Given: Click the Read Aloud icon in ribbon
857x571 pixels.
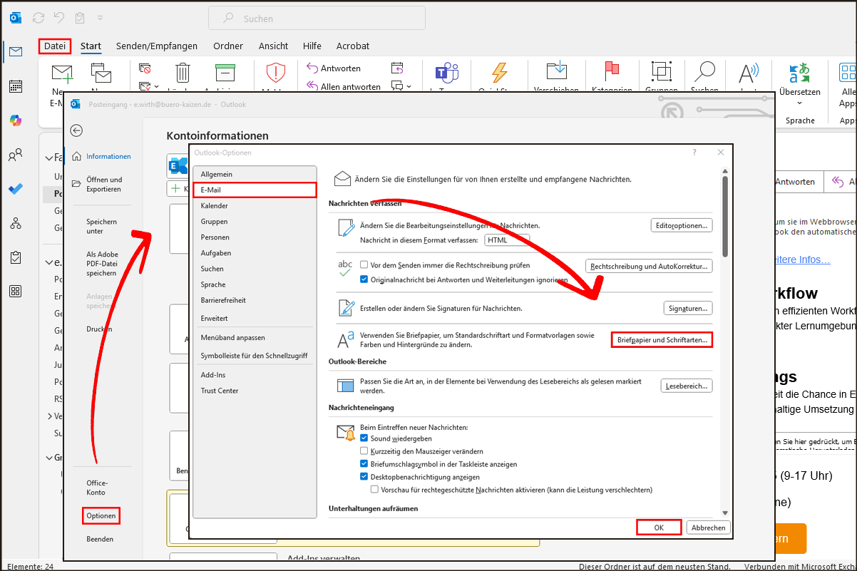Looking at the screenshot, I should tap(749, 73).
